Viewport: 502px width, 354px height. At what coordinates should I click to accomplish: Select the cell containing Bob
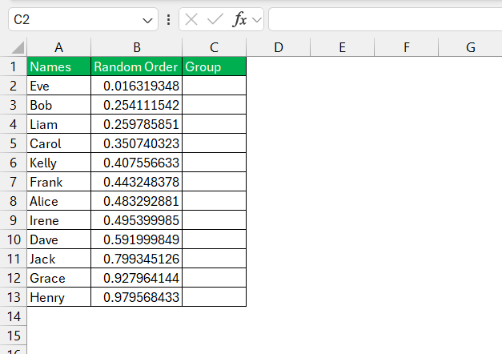[59, 105]
